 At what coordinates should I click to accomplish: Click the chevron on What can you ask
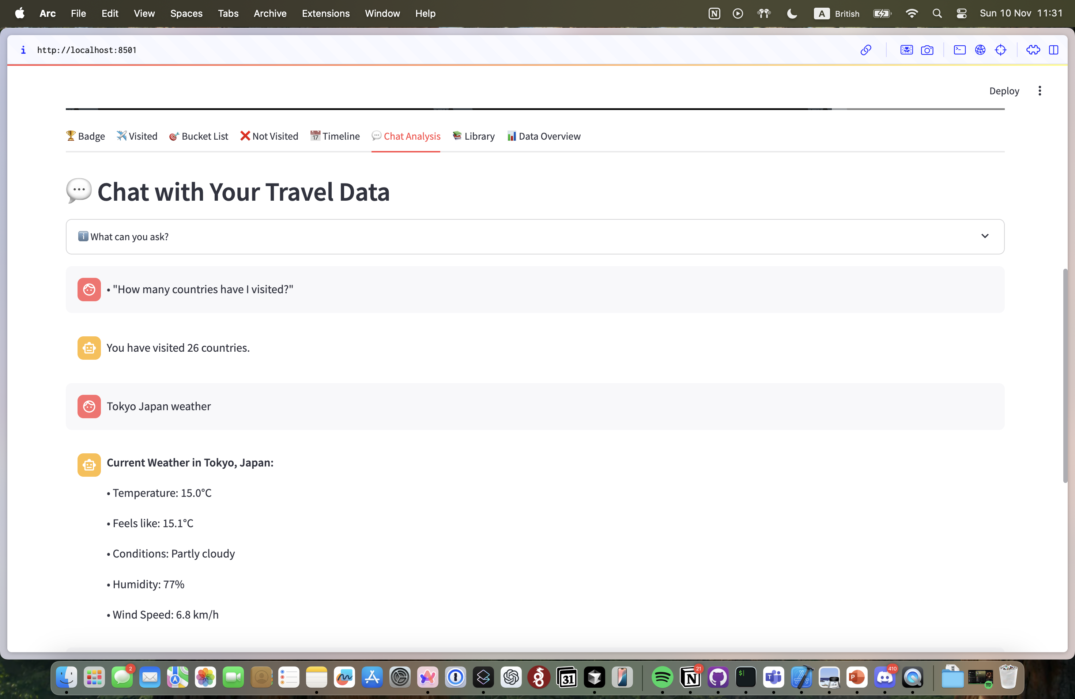(985, 236)
